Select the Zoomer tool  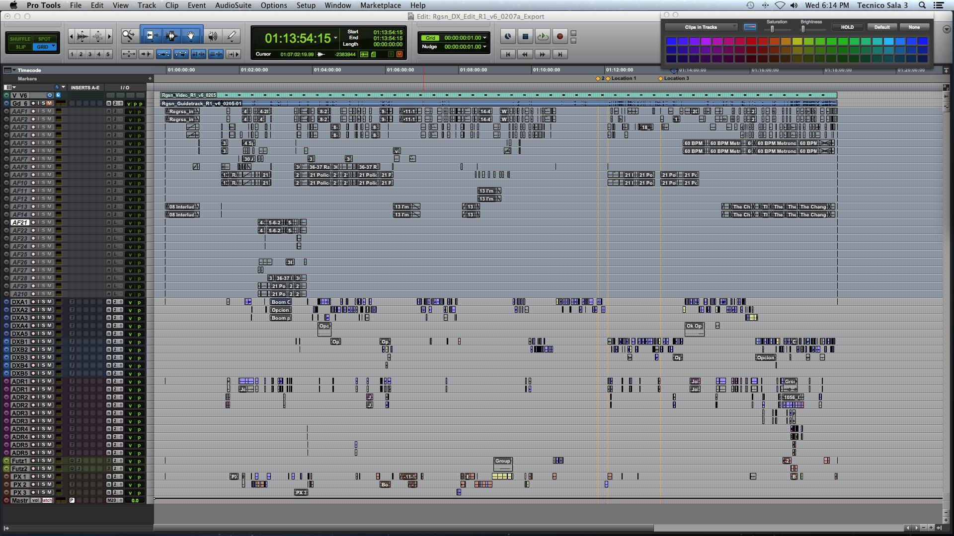pos(129,35)
